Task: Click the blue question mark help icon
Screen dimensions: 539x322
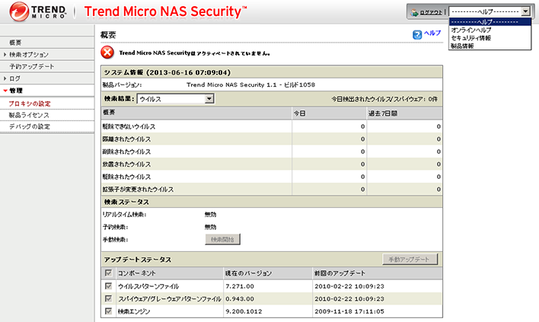Action: click(417, 35)
